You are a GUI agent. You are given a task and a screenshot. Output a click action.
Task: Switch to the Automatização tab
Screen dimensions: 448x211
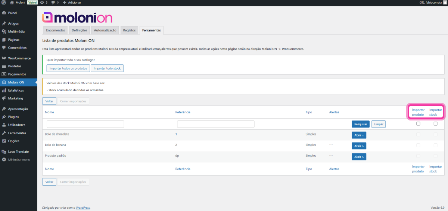105,30
